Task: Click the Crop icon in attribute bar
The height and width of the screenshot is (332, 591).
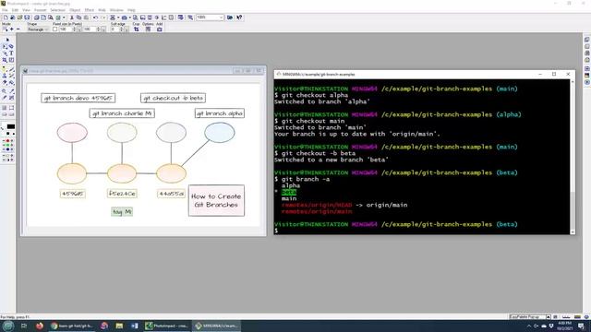Action: click(136, 29)
